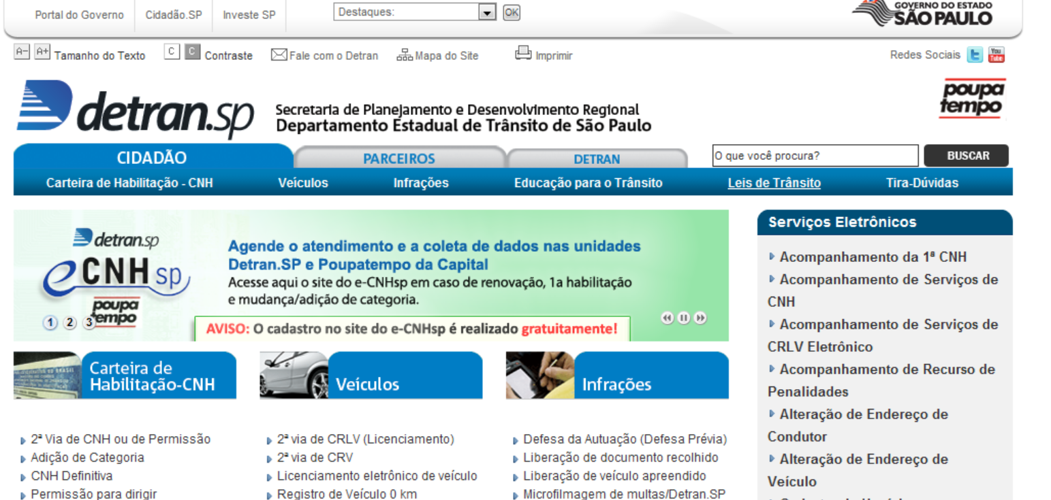Image resolution: width=1051 pixels, height=500 pixels.
Task: Click the banner headline about agendamento
Action: point(435,254)
